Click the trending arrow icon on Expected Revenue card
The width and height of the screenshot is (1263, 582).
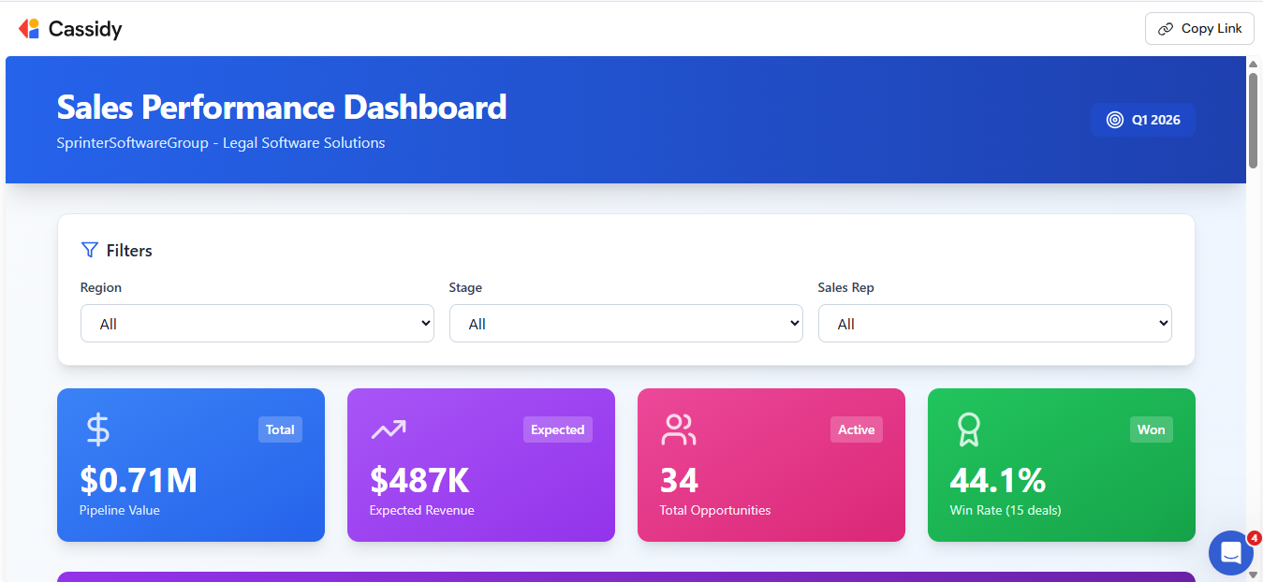point(388,429)
